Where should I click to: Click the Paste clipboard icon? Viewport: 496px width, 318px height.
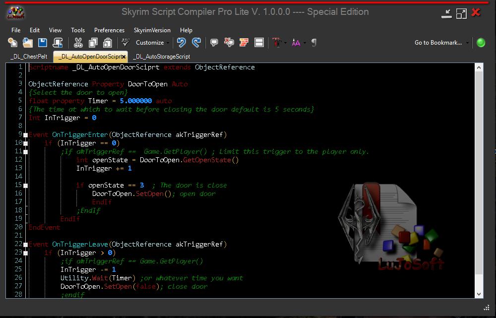[x=108, y=43]
